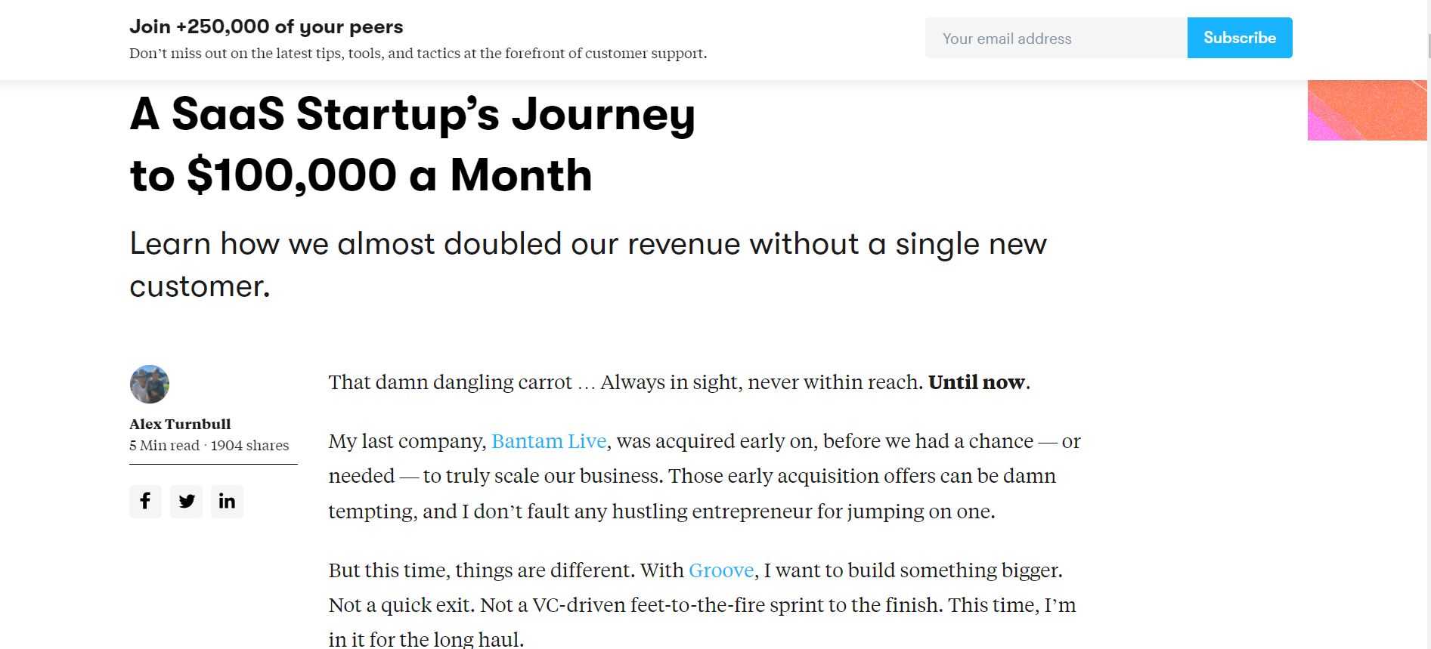Follow the Groove hyperlink
Viewport: 1431px width, 649px height.
[x=721, y=570]
